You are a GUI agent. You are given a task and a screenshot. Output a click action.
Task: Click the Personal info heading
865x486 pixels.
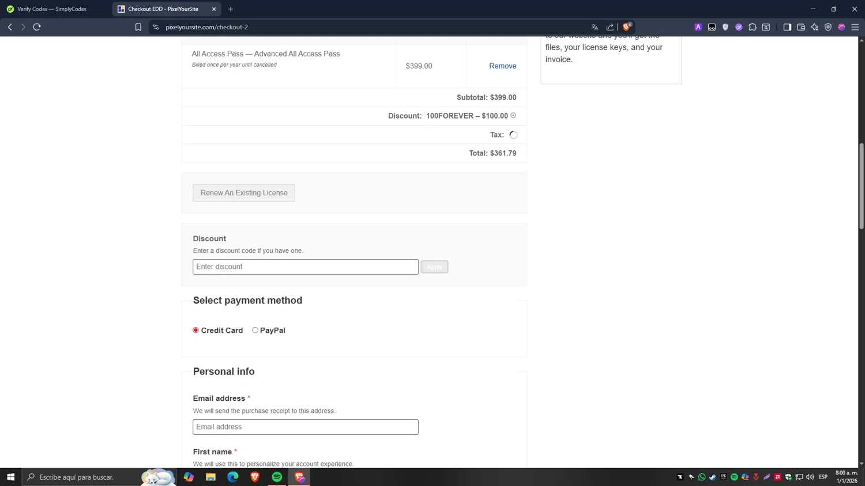point(224,371)
